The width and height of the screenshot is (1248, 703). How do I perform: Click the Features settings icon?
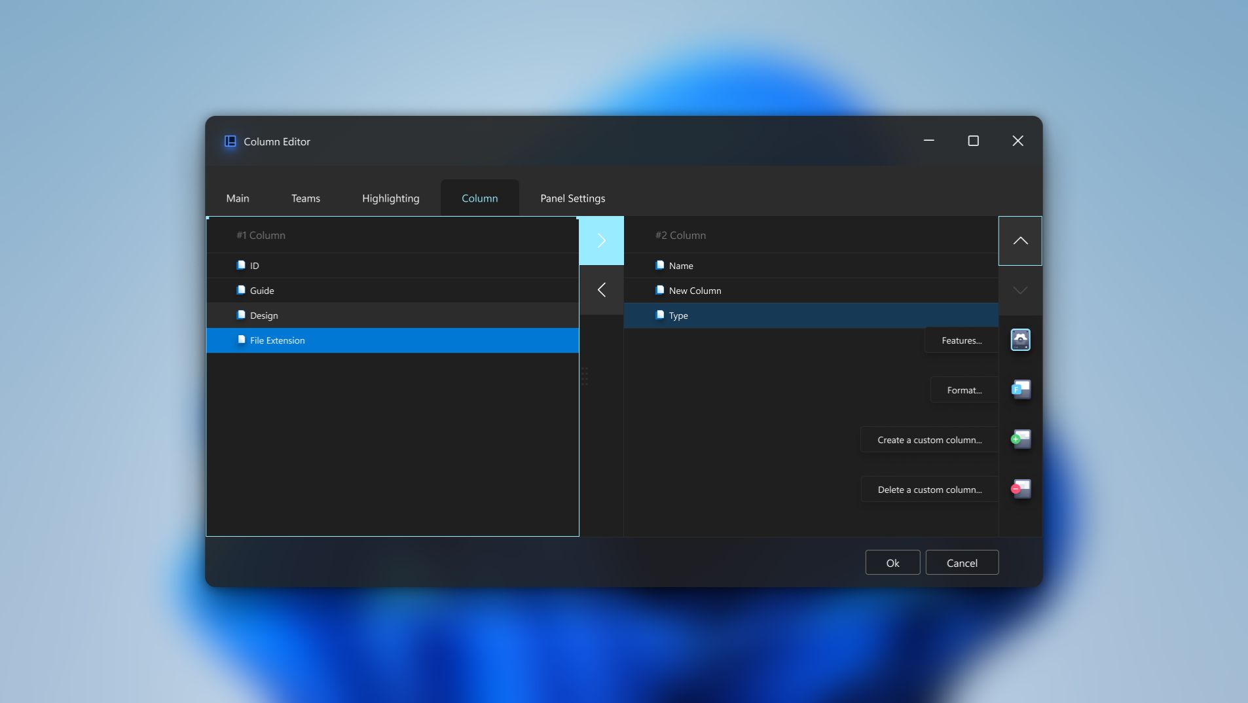[x=1021, y=340]
